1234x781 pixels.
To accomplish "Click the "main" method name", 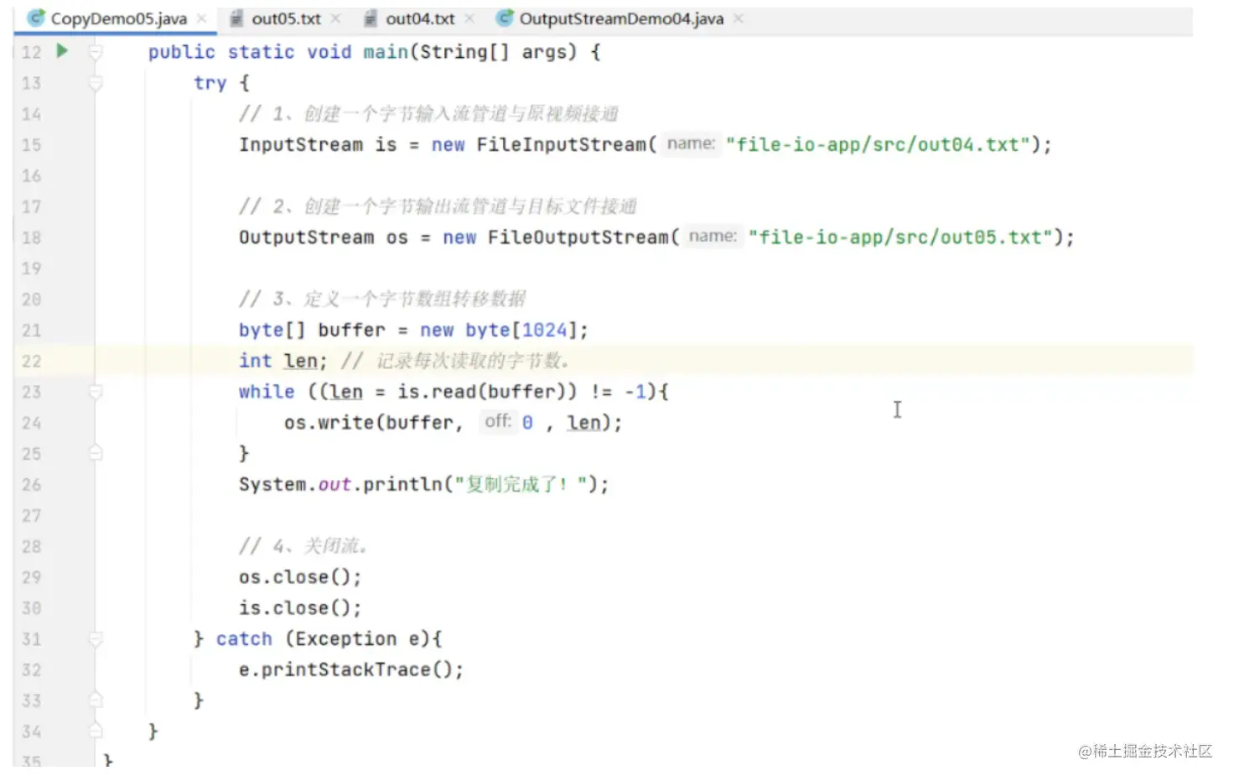I will 386,52.
